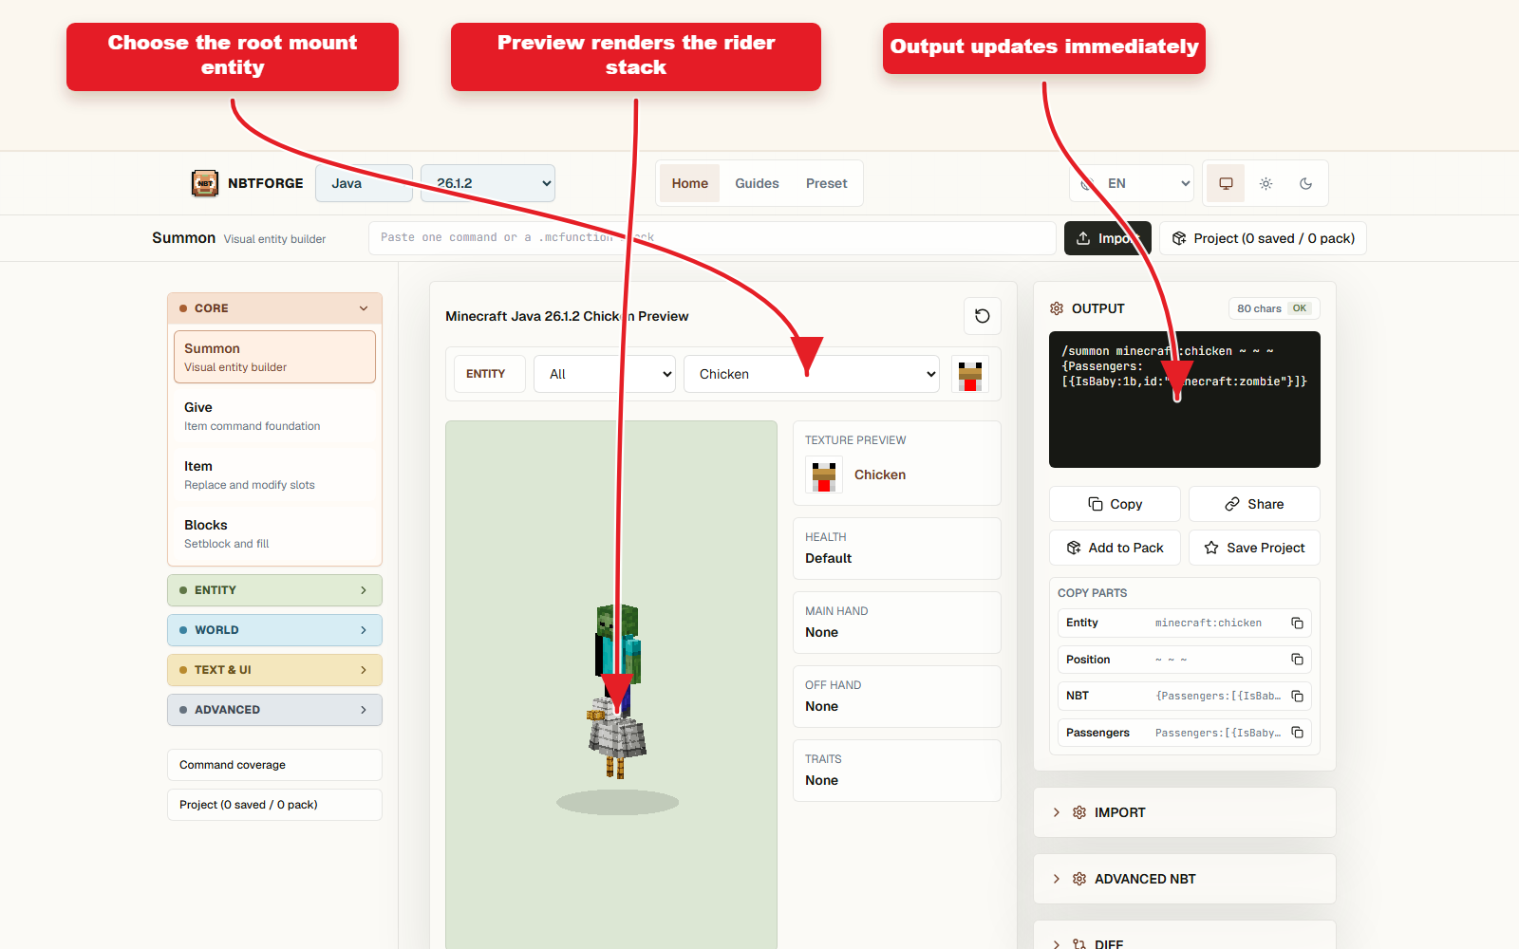Viewport: 1519px width, 949px height.
Task: Click the chicken face icon beside entity selector
Action: (x=970, y=374)
